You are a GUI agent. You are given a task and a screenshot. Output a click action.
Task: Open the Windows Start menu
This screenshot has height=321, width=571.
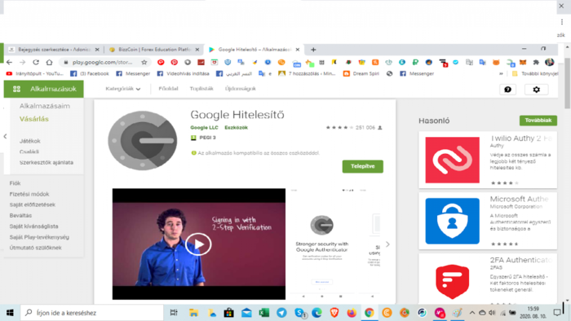point(10,313)
